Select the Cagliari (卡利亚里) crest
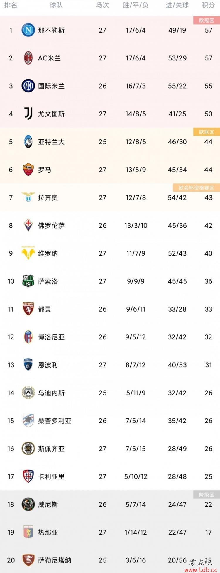This screenshot has width=220, height=573. (x=28, y=476)
